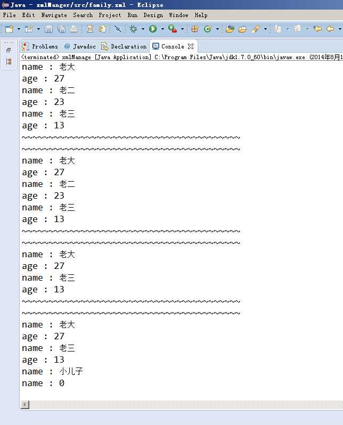
Task: Click the Back navigation arrow icon
Action: (x=330, y=29)
